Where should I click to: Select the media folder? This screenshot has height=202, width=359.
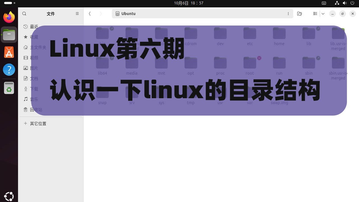click(x=132, y=66)
